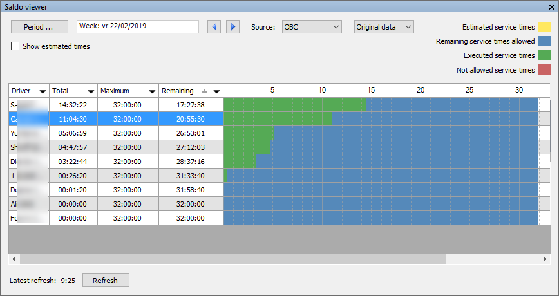The height and width of the screenshot is (296, 559).
Task: Click the ascending sort arrow in Remaining column
Action: (x=205, y=91)
